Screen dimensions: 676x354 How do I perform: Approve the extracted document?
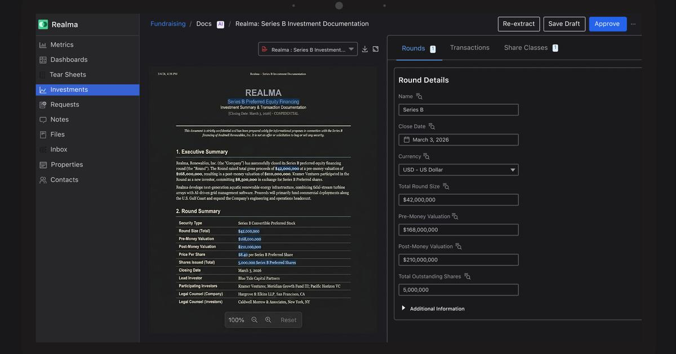pyautogui.click(x=607, y=24)
